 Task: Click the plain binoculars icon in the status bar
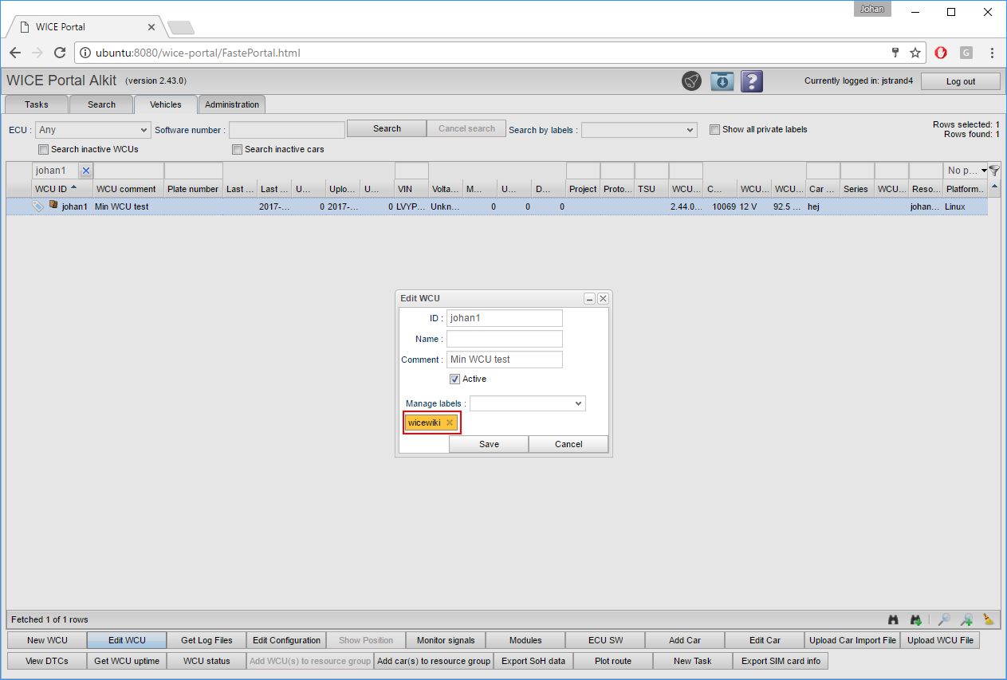894,619
